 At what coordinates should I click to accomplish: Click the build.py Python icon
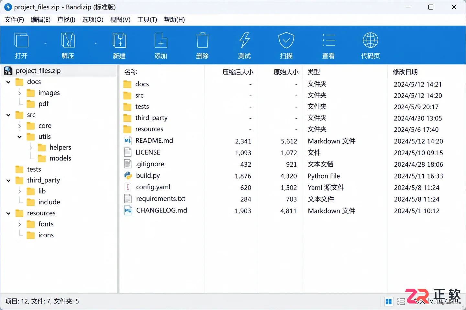(128, 175)
